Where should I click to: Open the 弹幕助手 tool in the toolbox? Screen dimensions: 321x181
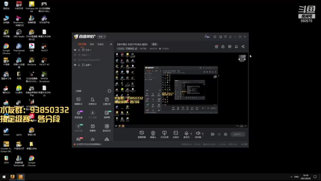point(78,101)
